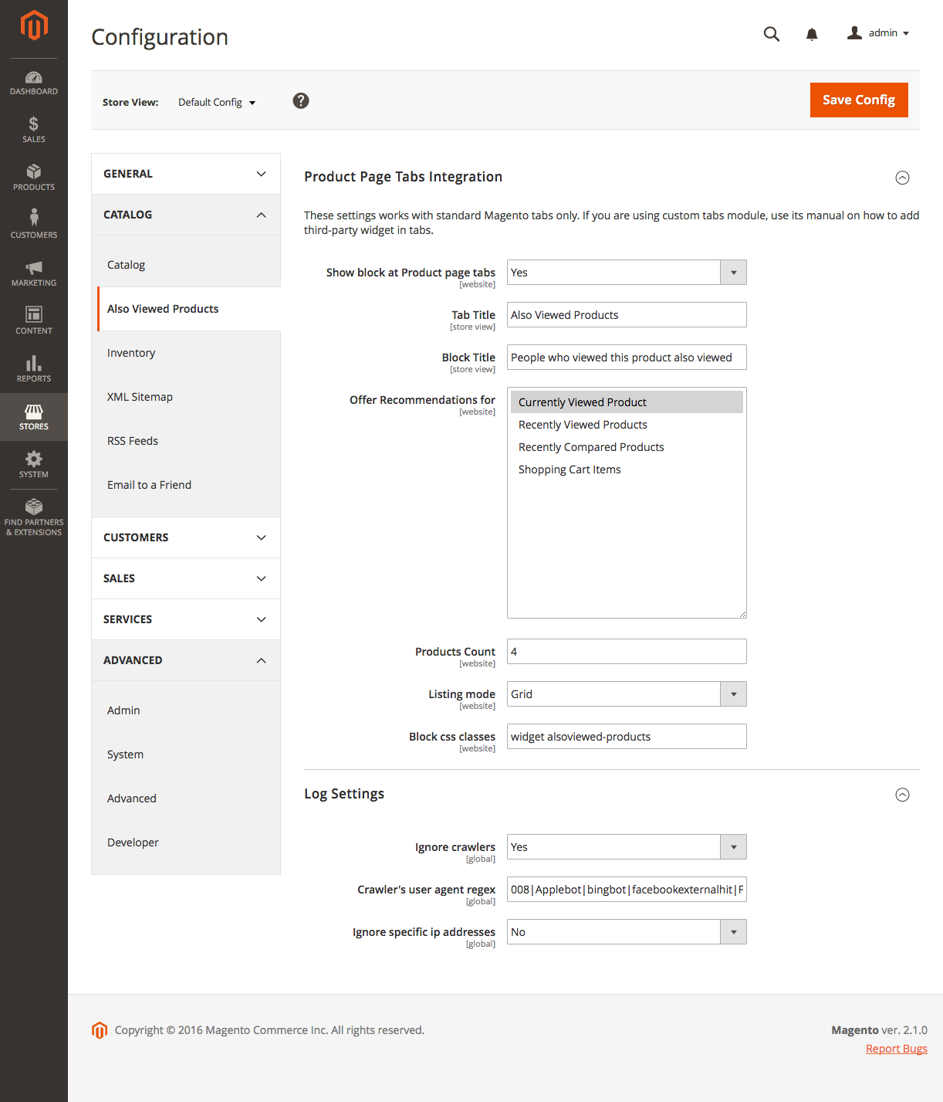Click the Crawler's user agent regex field
This screenshot has width=943, height=1102.
pos(627,890)
